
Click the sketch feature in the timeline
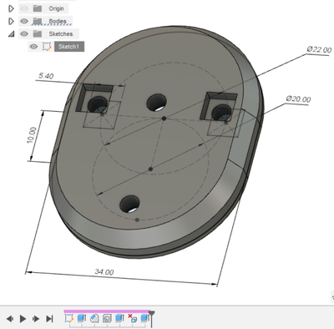[68, 318]
